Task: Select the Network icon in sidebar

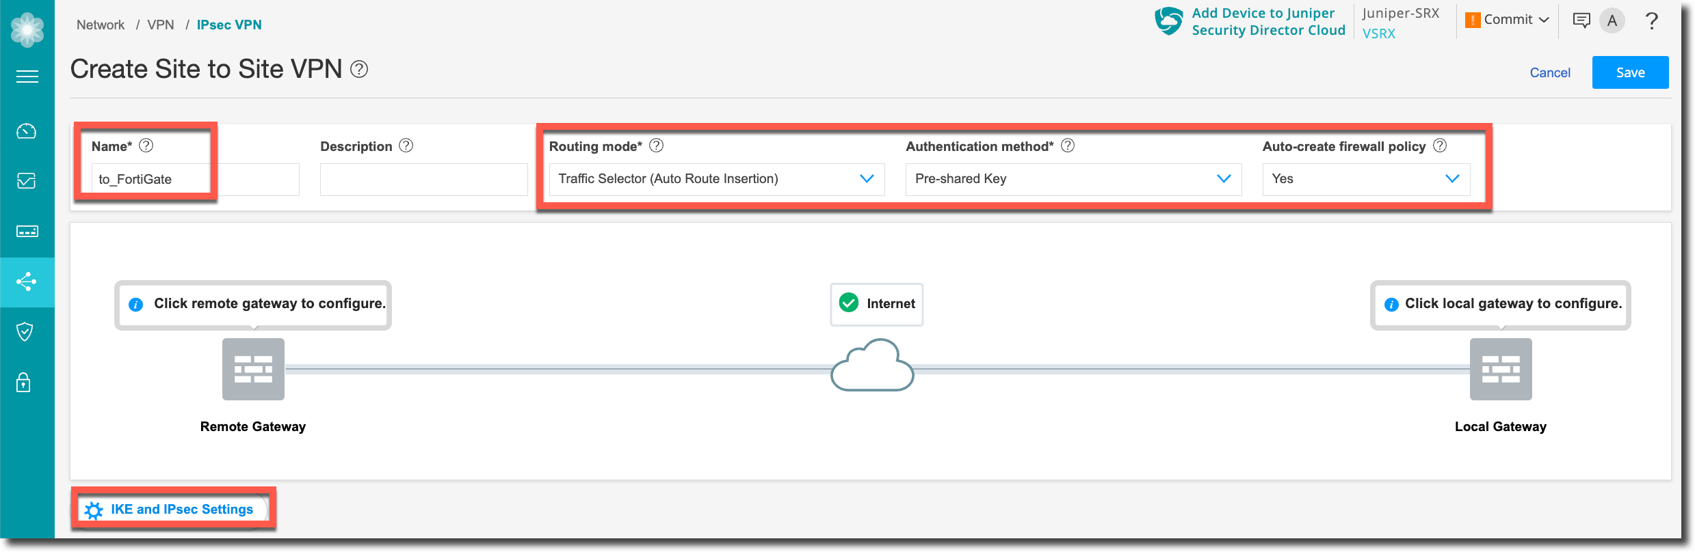Action: 27,281
